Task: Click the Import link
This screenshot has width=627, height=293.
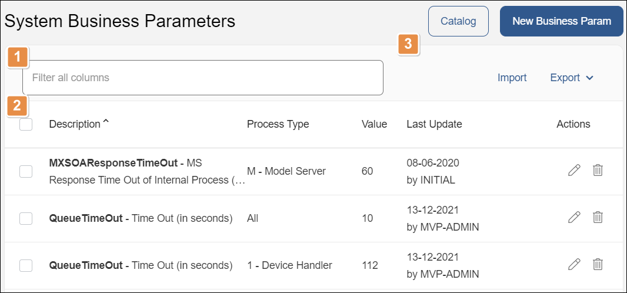Action: pyautogui.click(x=512, y=78)
